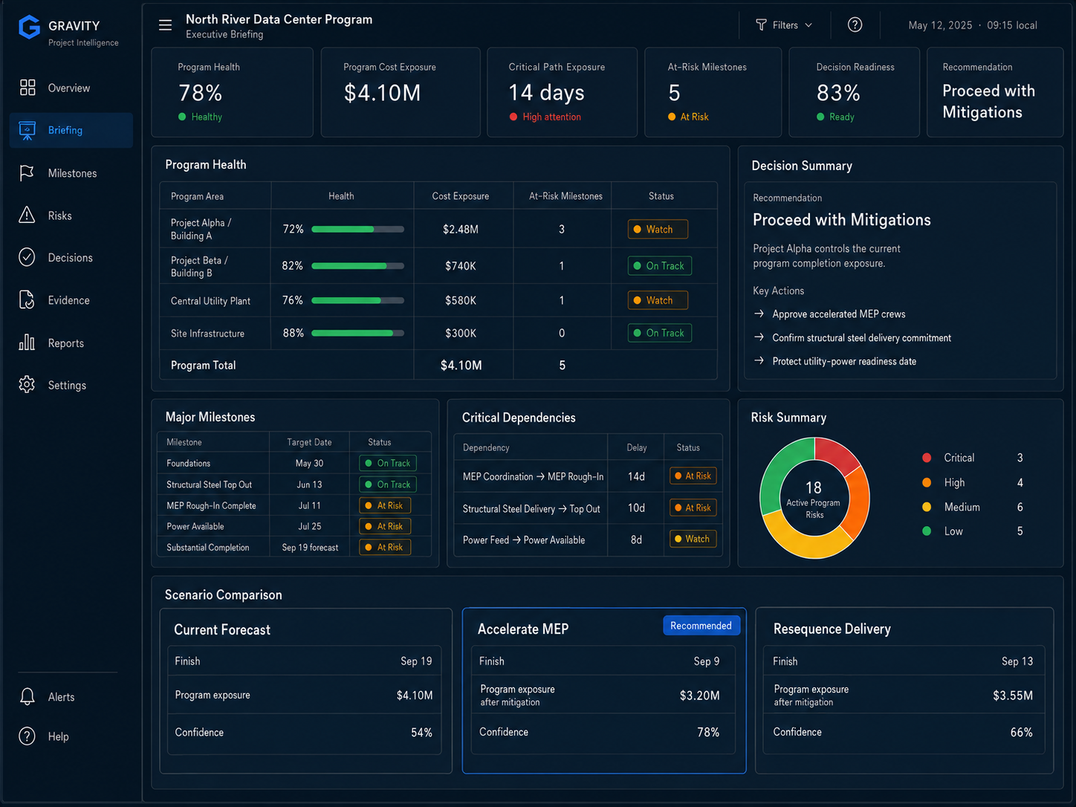Viewport: 1076px width, 807px height.
Task: Navigate to the Reports label
Action: click(66, 343)
